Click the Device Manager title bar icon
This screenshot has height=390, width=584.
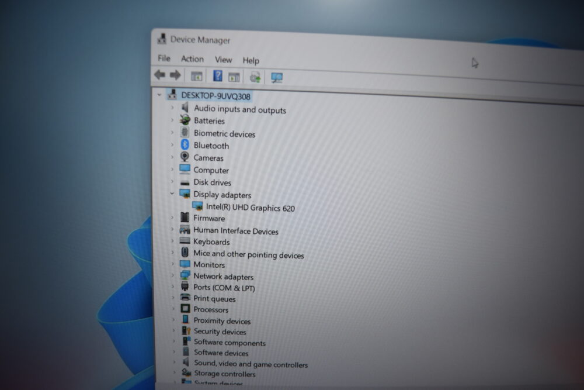tap(162, 39)
